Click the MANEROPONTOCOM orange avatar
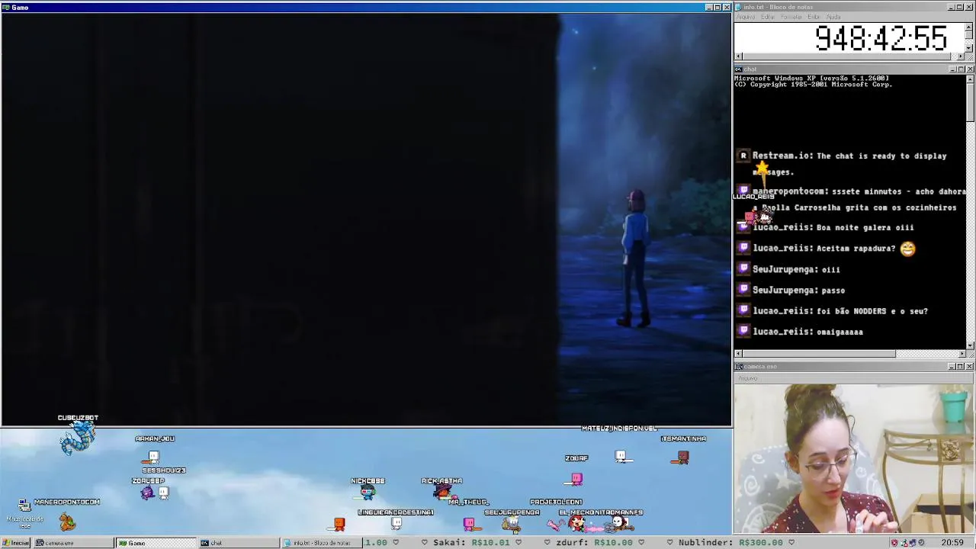This screenshot has height=549, width=976. [67, 522]
